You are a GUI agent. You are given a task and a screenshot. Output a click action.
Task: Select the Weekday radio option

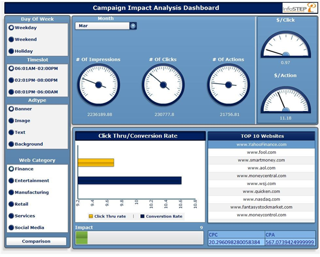12,28
